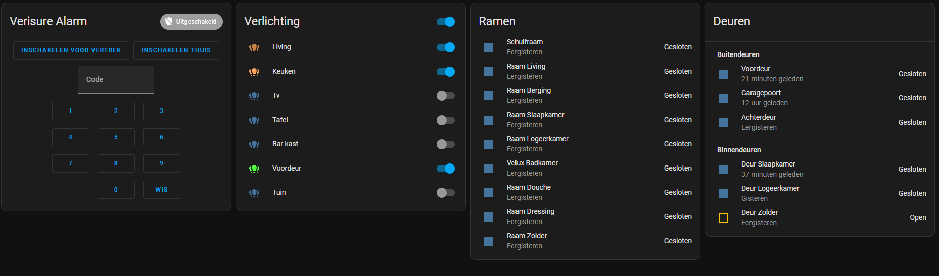
Task: Click the Uitgeschakeld alarm status badge
Action: point(192,22)
